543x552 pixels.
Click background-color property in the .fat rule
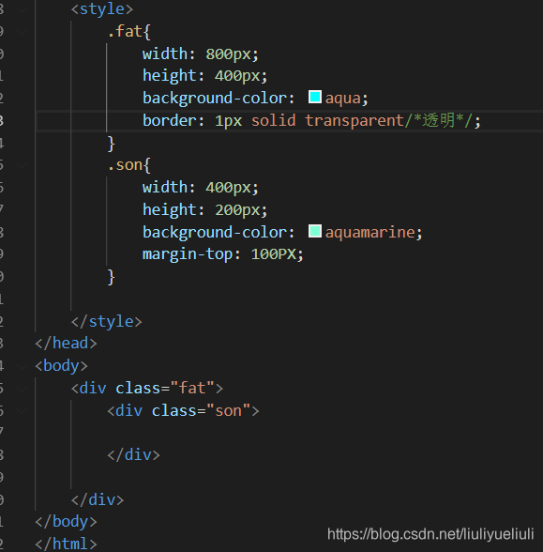click(x=215, y=99)
